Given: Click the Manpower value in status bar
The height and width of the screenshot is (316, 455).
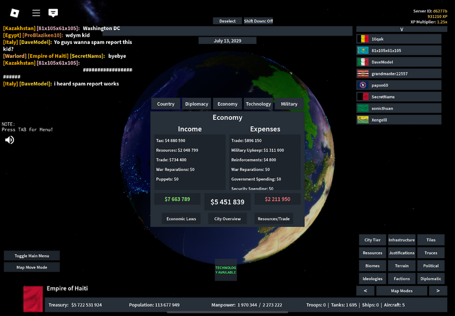Looking at the screenshot, I should (260, 305).
